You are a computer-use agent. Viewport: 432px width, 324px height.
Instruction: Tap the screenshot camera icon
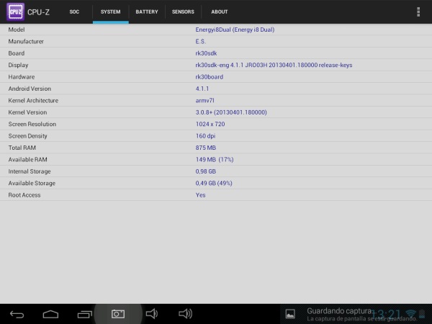click(x=117, y=314)
